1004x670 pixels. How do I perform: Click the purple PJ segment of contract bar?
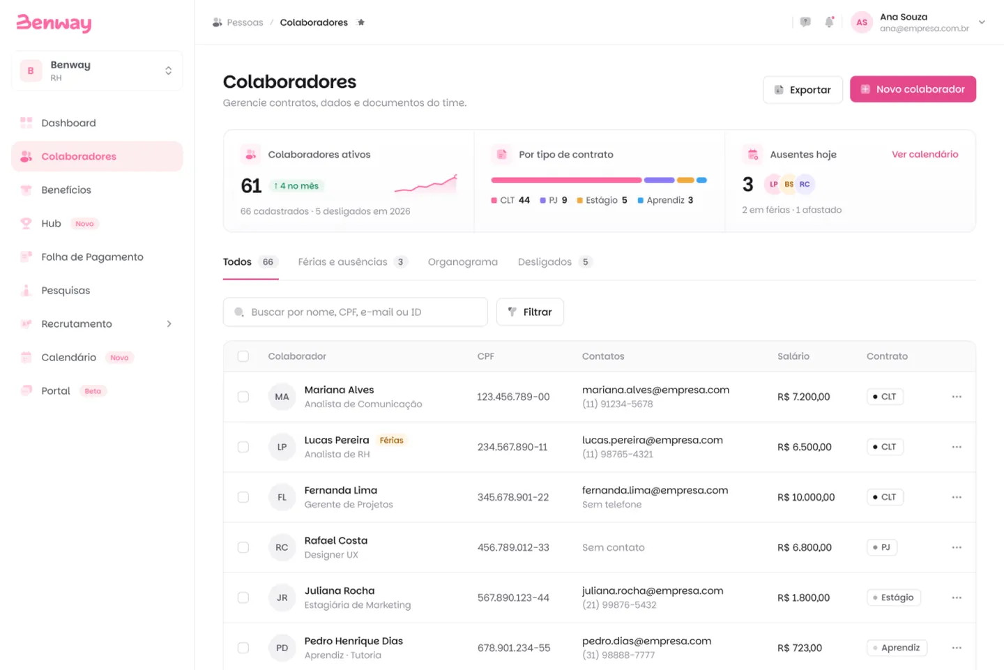(659, 180)
